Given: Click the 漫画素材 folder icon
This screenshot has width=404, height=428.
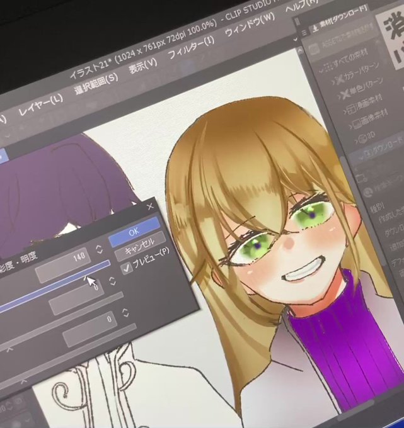Looking at the screenshot, I should [351, 110].
